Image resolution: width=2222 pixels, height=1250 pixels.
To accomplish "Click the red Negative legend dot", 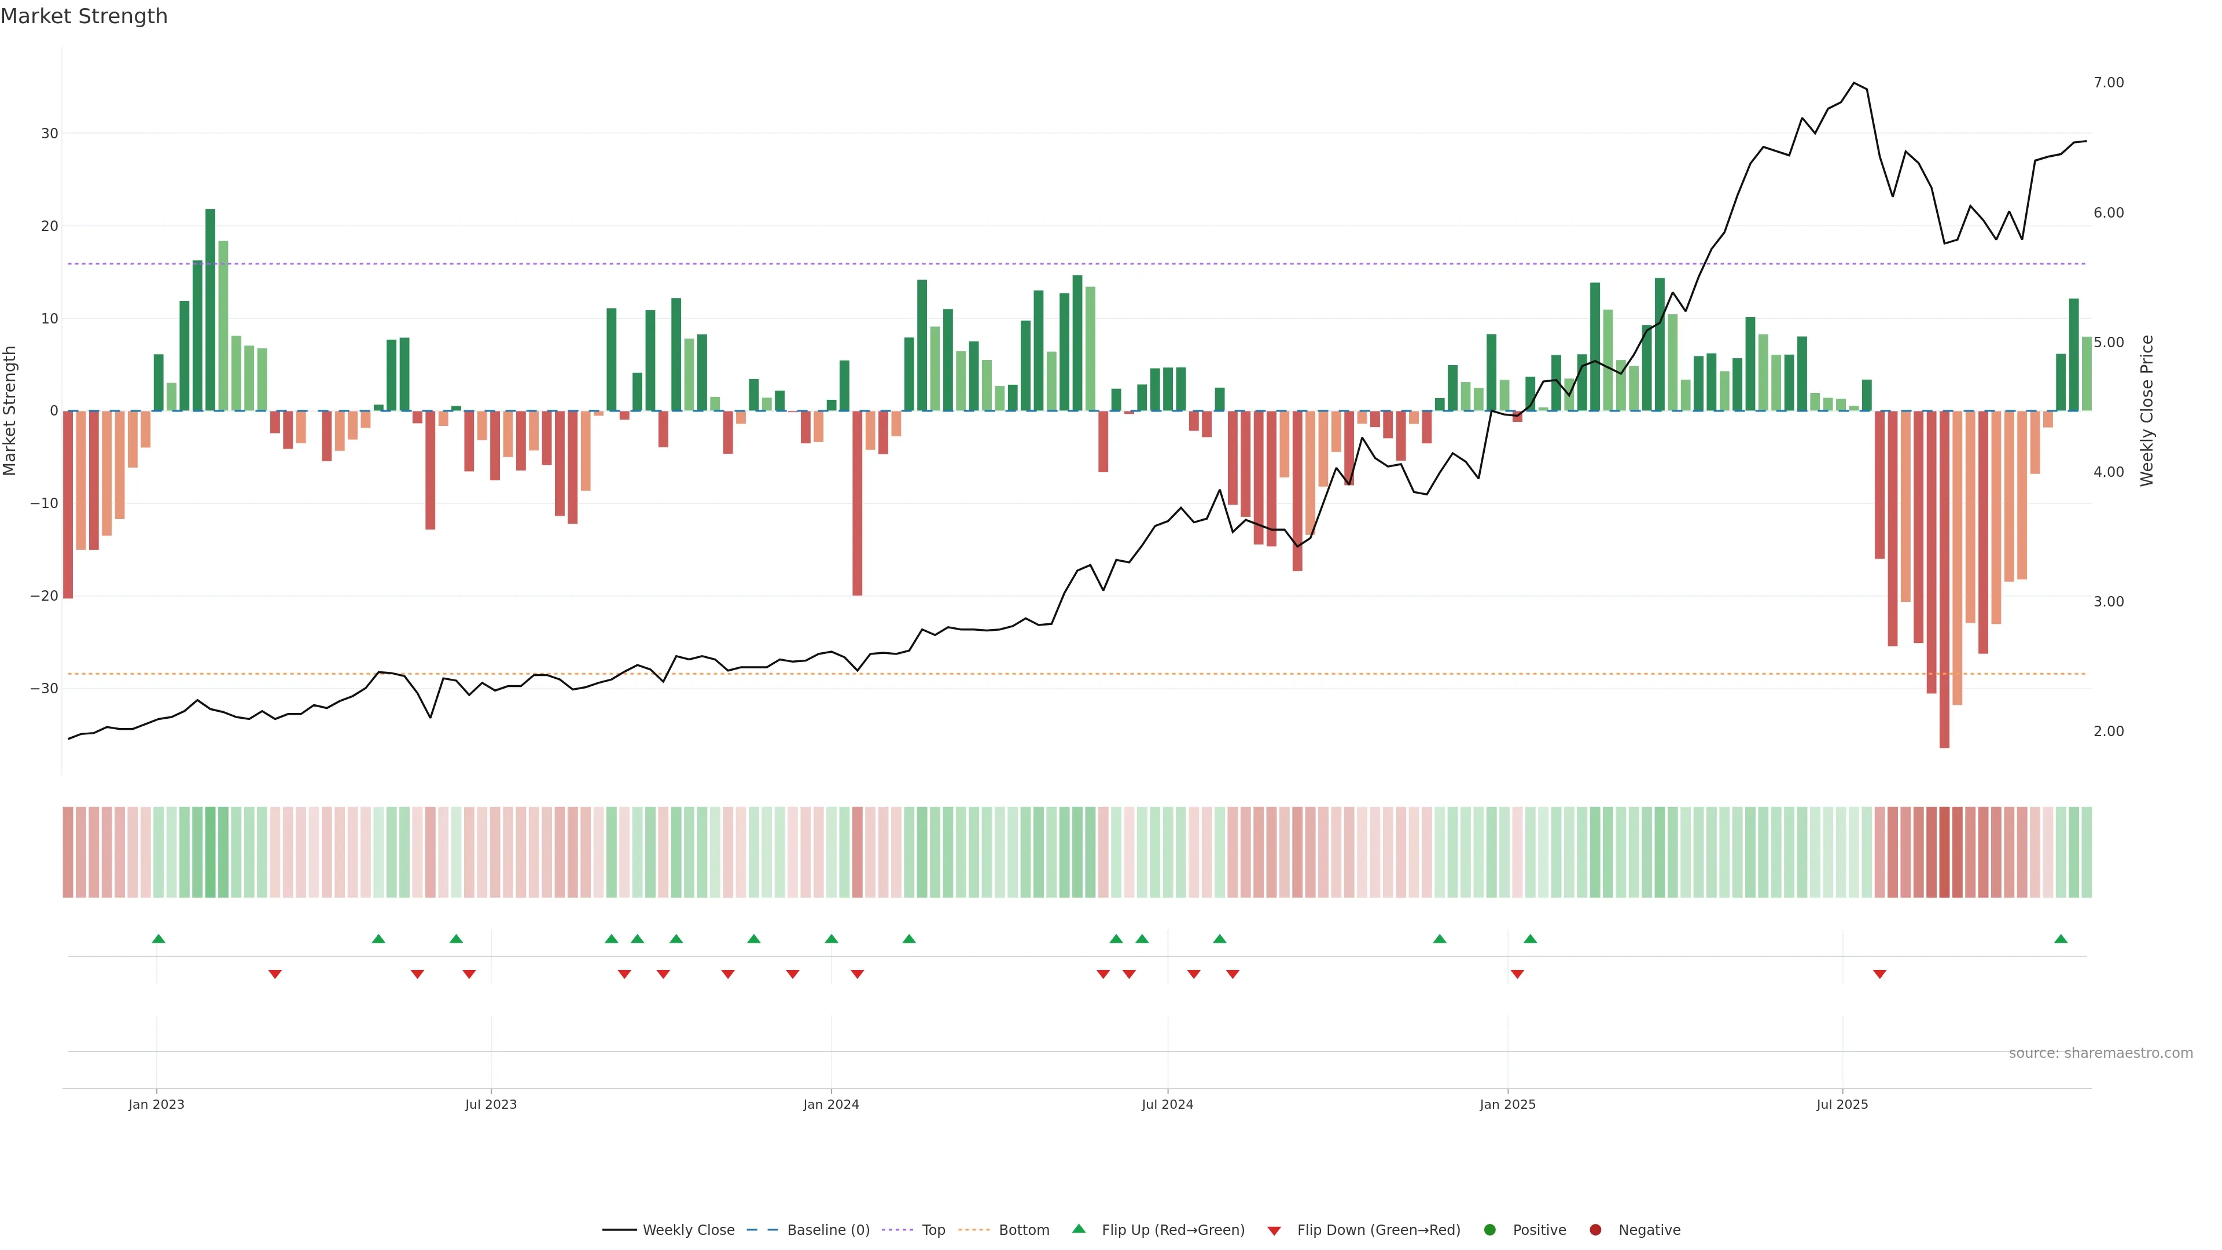I will click(x=1595, y=1229).
